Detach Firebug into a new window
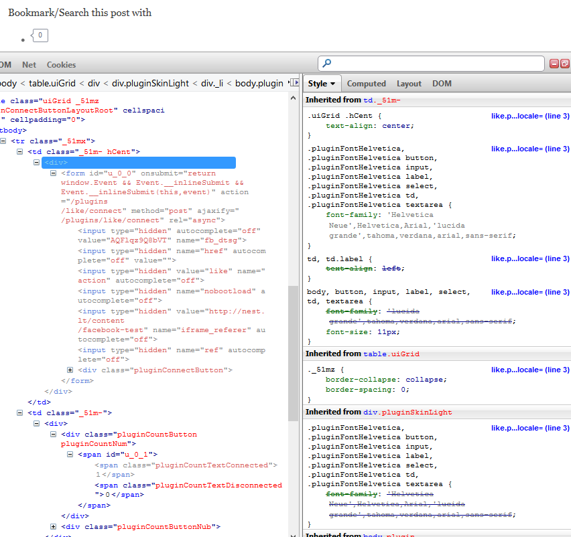 [564, 64]
